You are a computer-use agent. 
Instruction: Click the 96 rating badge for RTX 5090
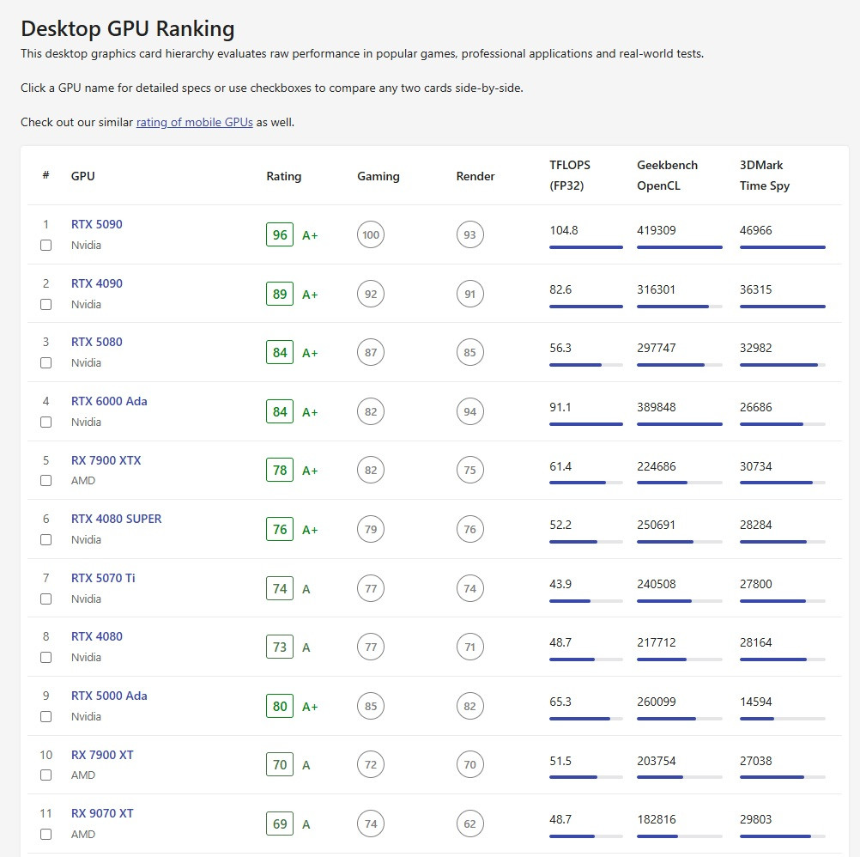pos(280,234)
